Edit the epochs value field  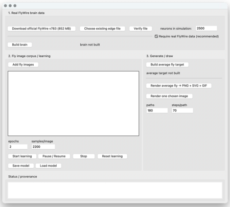point(18,147)
